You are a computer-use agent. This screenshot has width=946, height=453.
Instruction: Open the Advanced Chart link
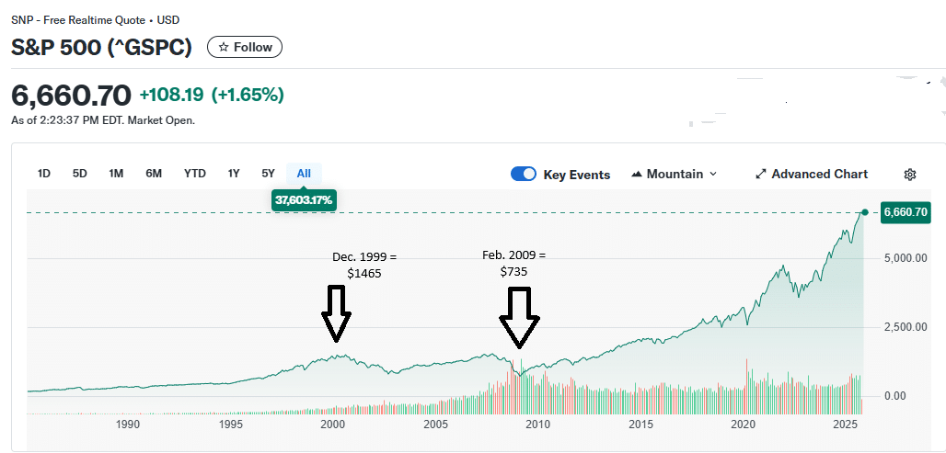[x=819, y=174]
